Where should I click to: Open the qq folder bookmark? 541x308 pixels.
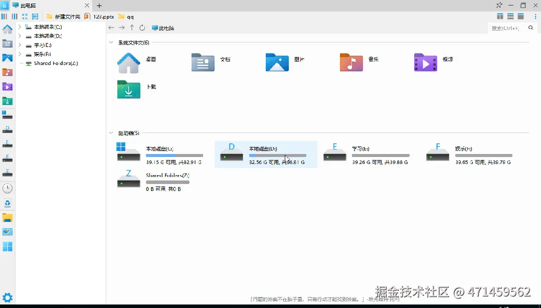click(x=126, y=16)
